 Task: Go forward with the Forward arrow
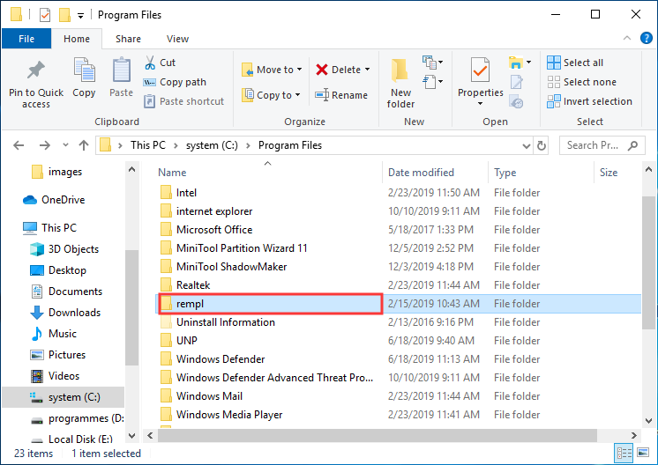(x=44, y=145)
